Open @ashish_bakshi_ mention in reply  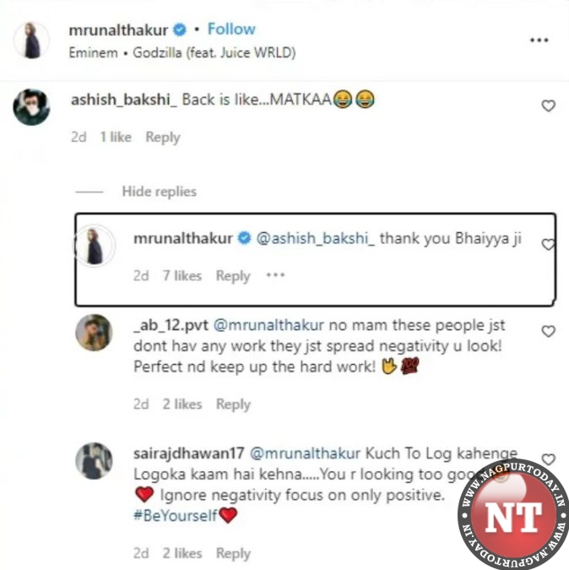(x=316, y=238)
